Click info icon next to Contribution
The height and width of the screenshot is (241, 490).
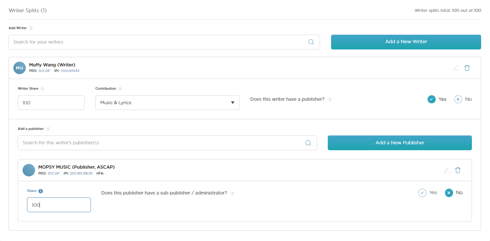(120, 89)
